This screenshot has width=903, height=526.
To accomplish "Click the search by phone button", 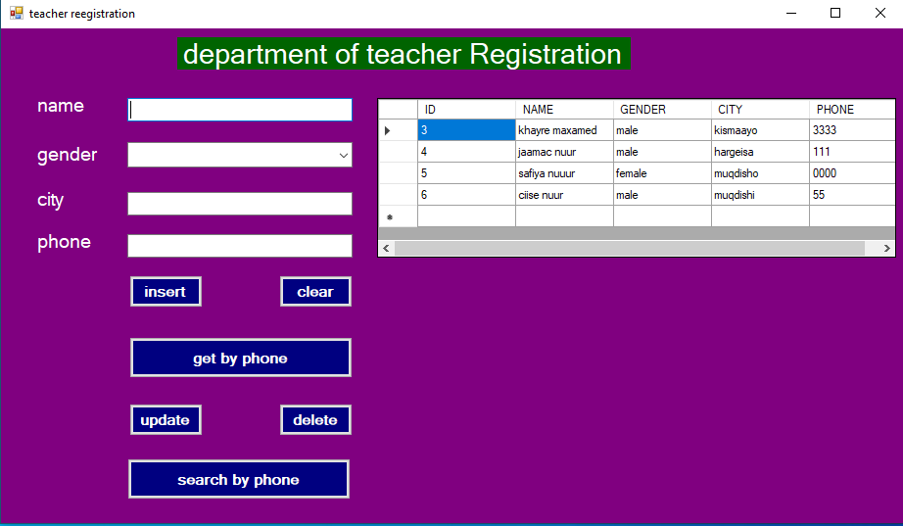I will click(238, 480).
